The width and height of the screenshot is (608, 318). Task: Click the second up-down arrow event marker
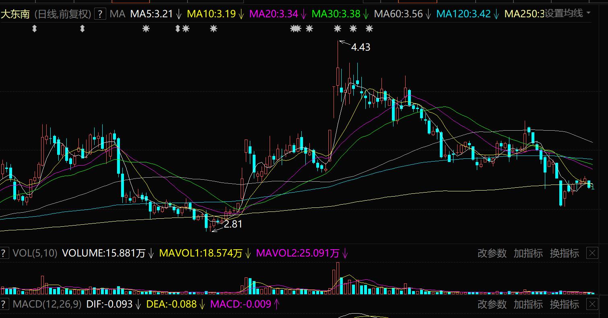tap(82, 29)
